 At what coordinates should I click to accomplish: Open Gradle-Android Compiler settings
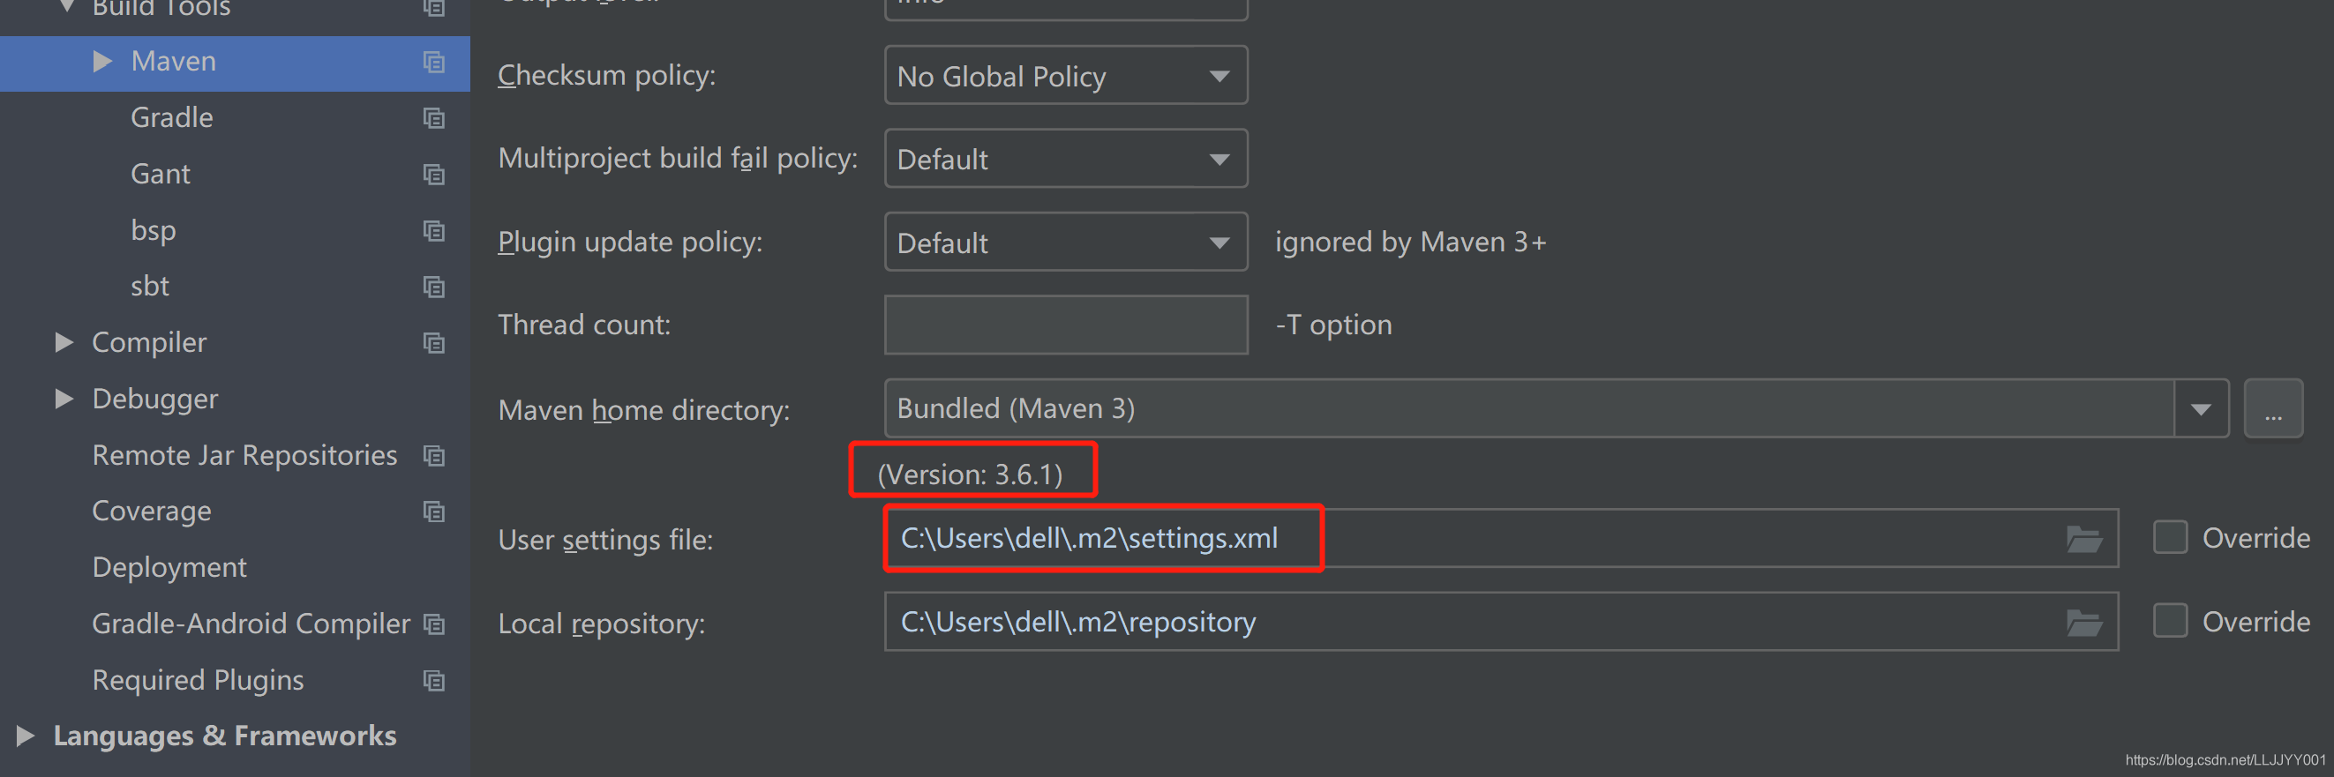pos(251,623)
